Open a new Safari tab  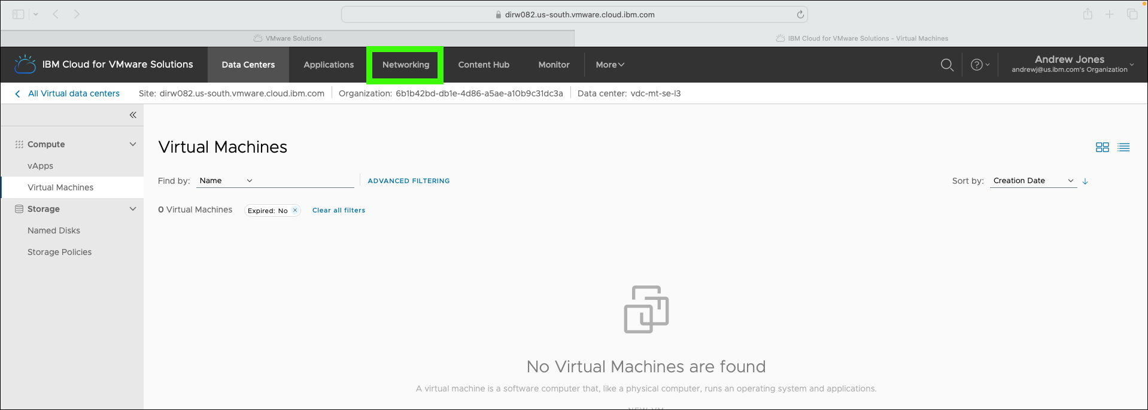[1110, 14]
